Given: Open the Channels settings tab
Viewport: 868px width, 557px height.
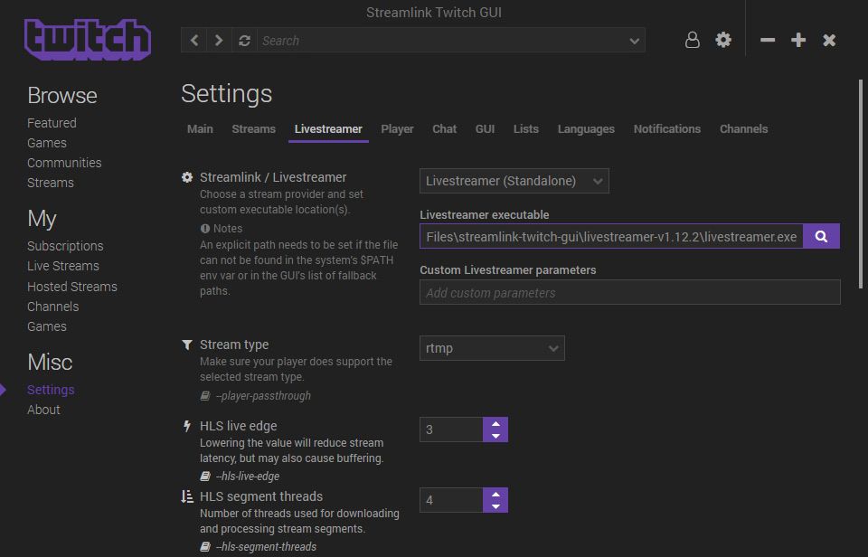Looking at the screenshot, I should pos(743,129).
